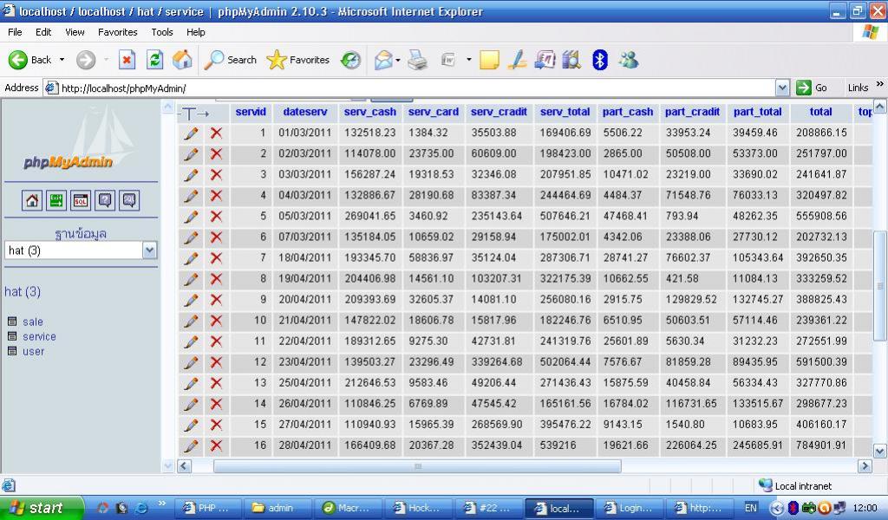
Task: Click the sale table in sidebar
Action: click(33, 322)
